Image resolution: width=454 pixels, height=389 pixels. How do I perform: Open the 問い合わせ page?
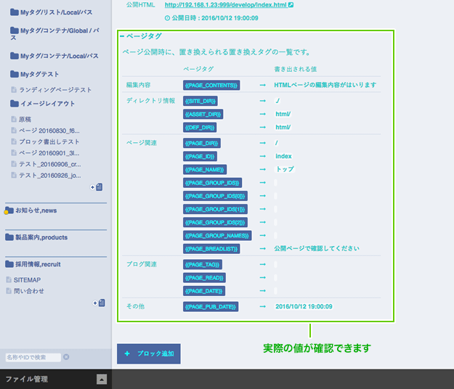[29, 291]
